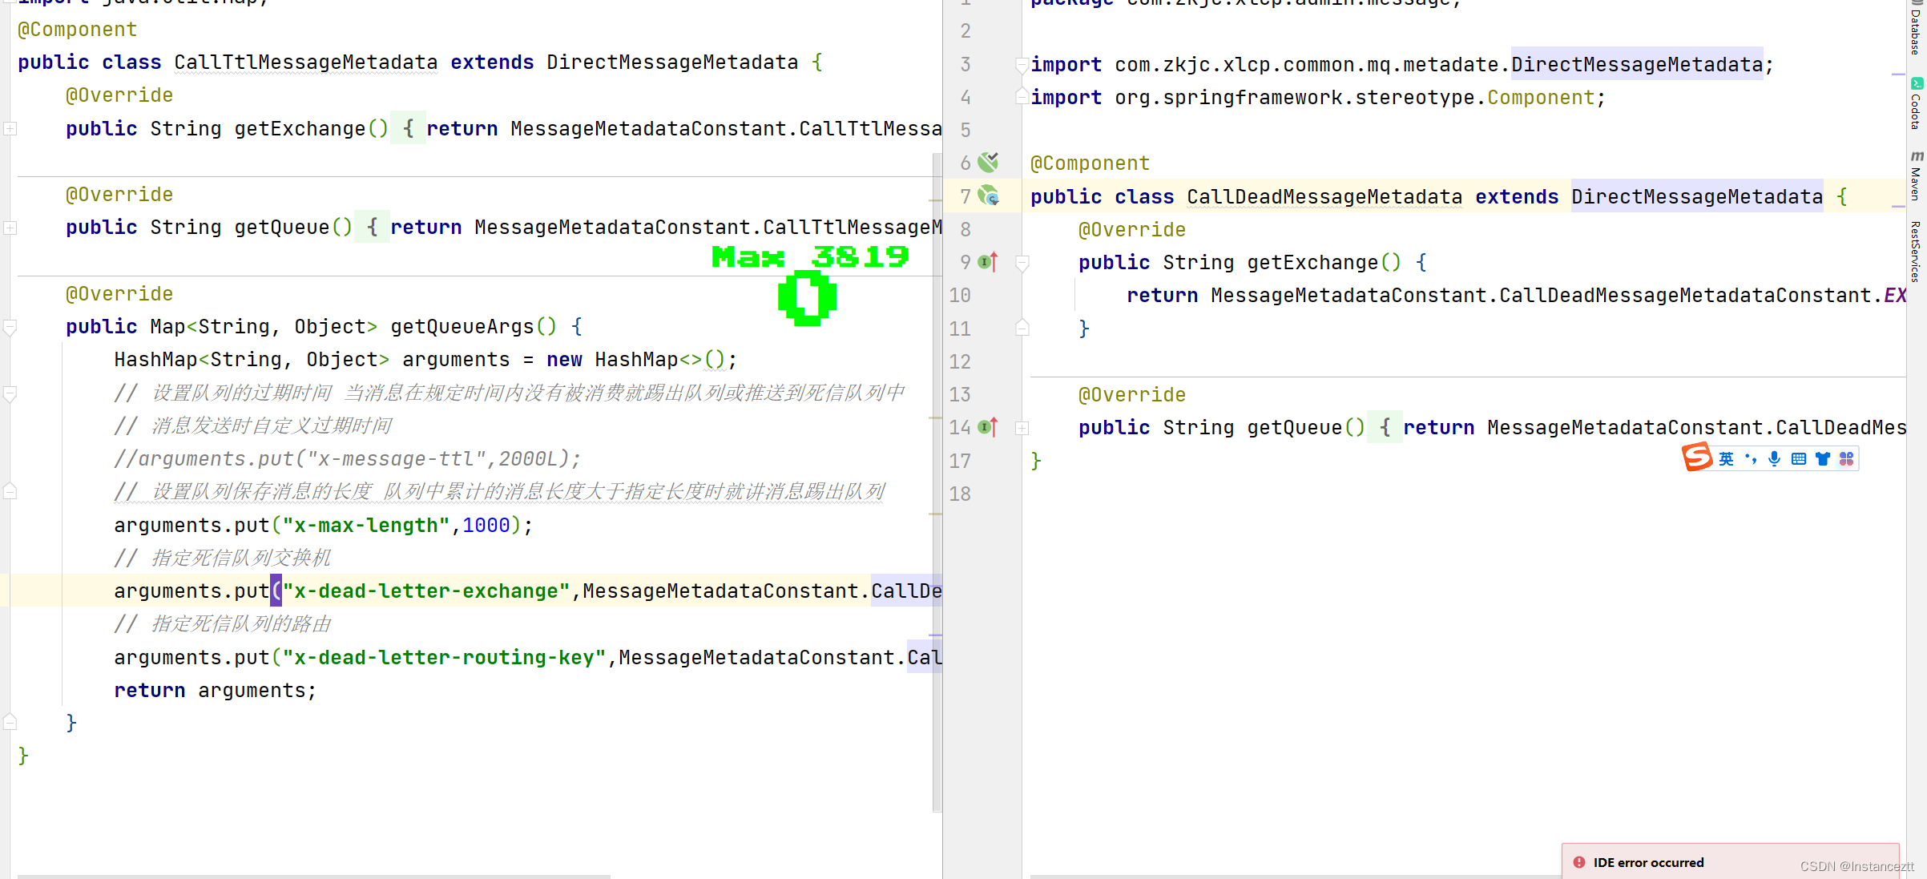Image resolution: width=1927 pixels, height=879 pixels.
Task: Click getQueue method name on line 14
Action: pos(1295,427)
